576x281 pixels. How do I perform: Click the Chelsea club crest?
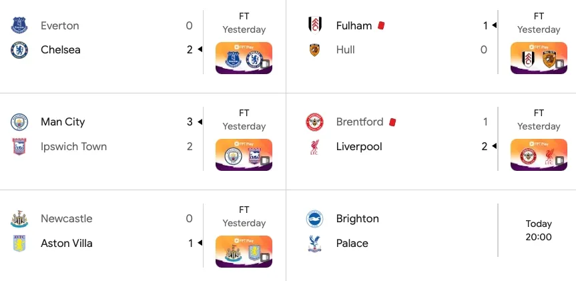tap(19, 50)
